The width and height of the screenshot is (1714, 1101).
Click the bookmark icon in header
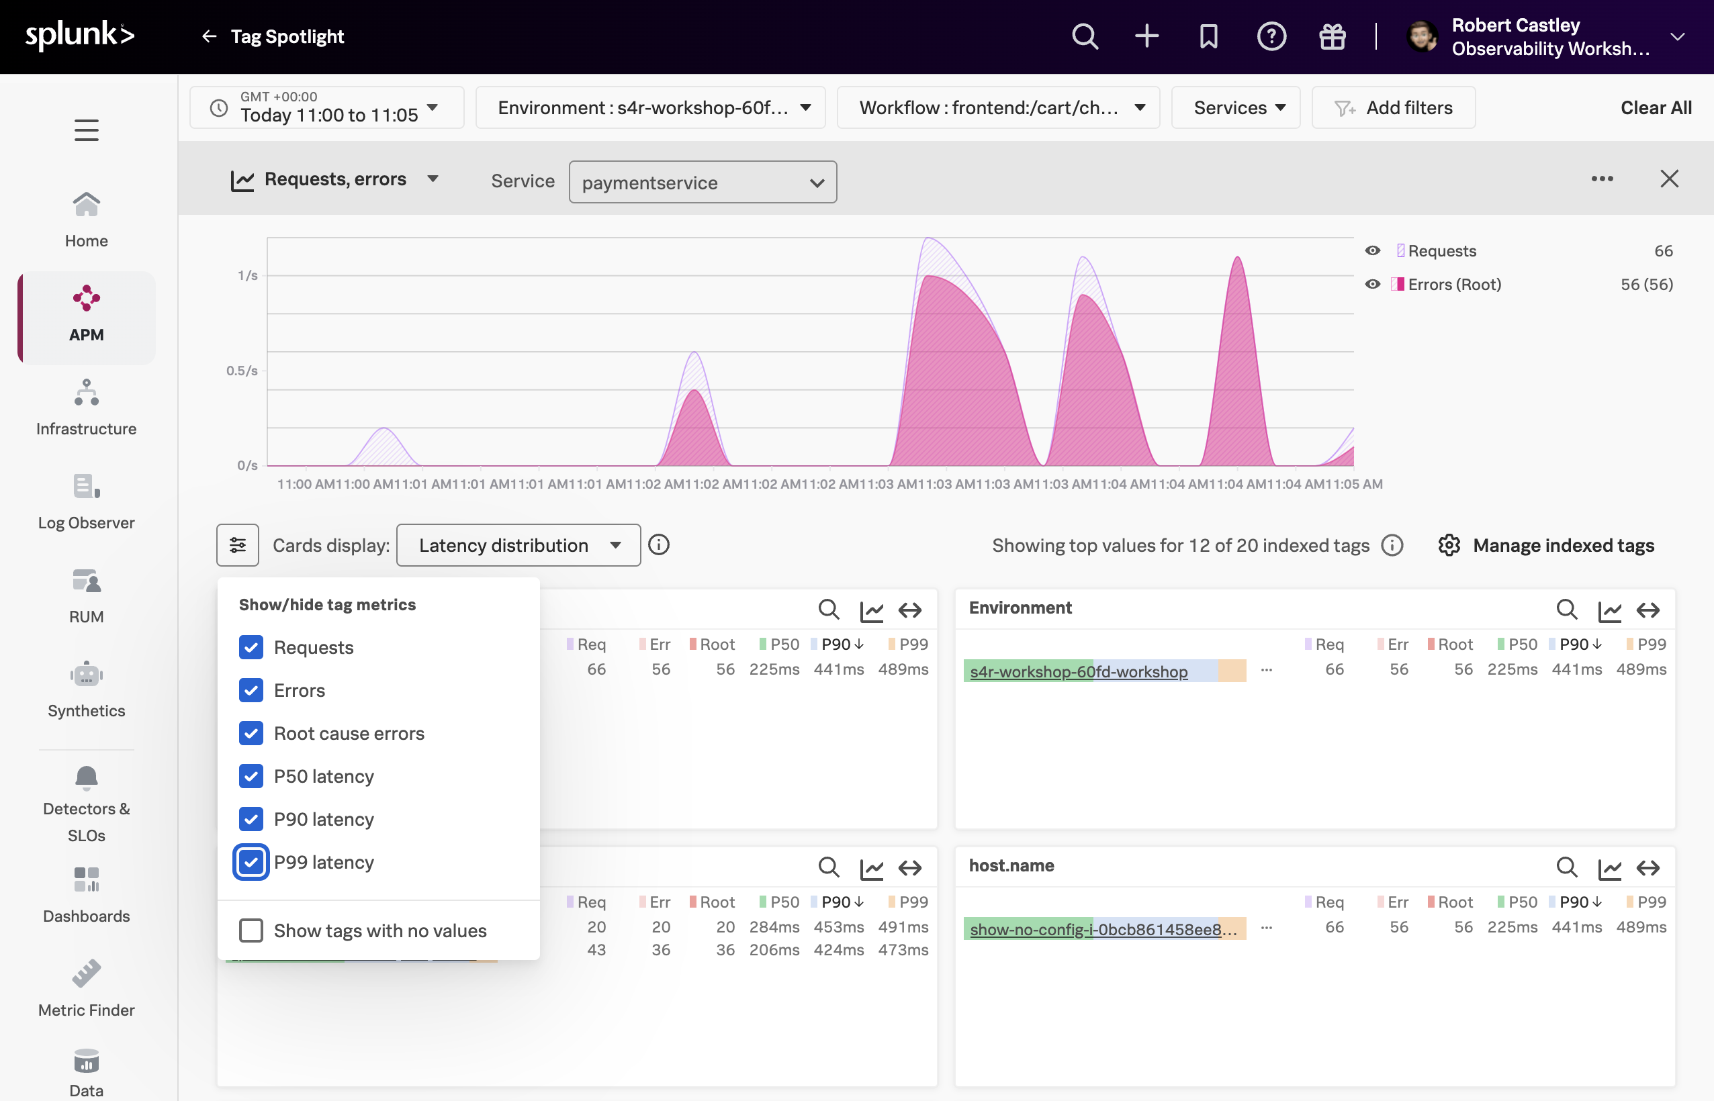pos(1208,36)
